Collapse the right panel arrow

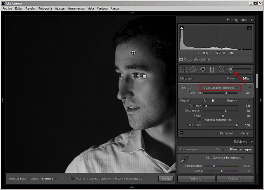coord(261,100)
